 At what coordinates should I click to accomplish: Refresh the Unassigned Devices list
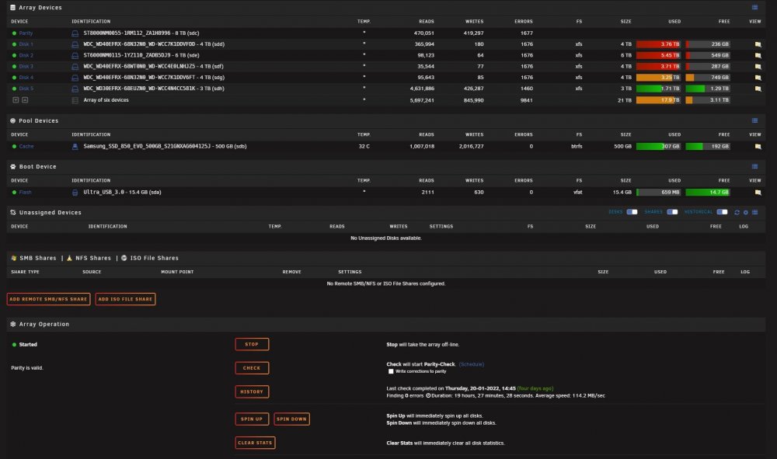tap(737, 213)
